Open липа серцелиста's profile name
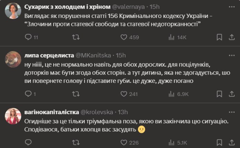Screen dimensions: 240x148 [x=49, y=55]
